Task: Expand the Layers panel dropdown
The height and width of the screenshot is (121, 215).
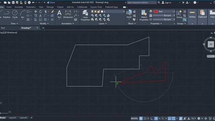Action: coord(102,24)
